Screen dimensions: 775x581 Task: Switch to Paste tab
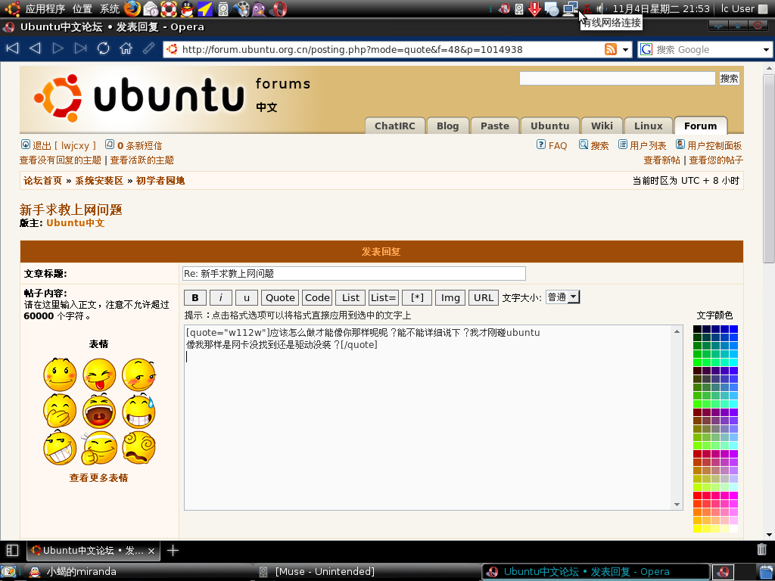[495, 126]
